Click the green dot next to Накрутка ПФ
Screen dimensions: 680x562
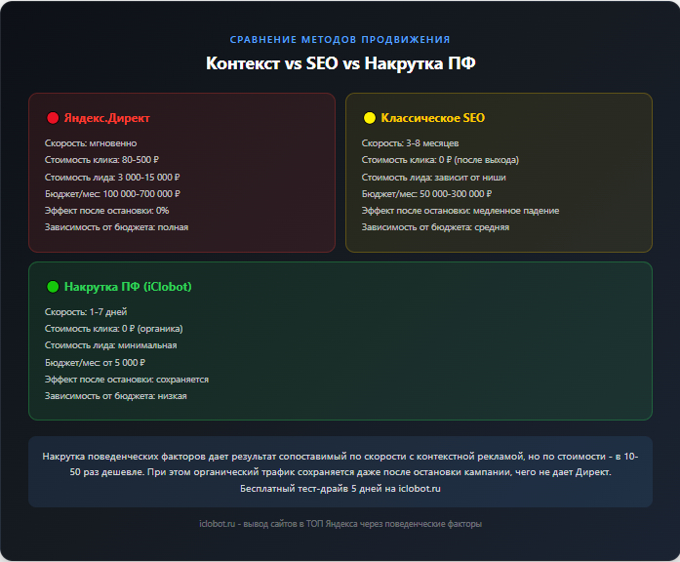(53, 287)
